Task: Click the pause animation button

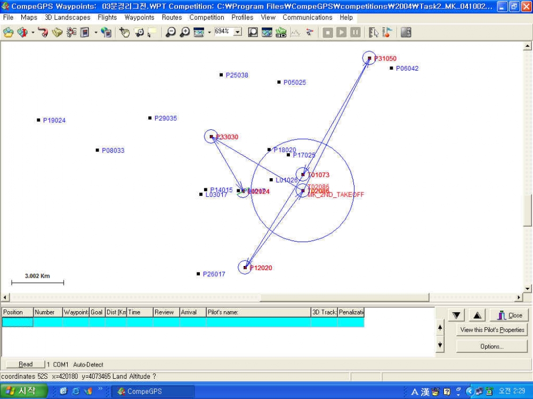Action: (x=355, y=32)
